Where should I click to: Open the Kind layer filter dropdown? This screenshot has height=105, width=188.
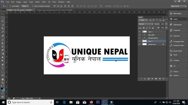(143, 20)
